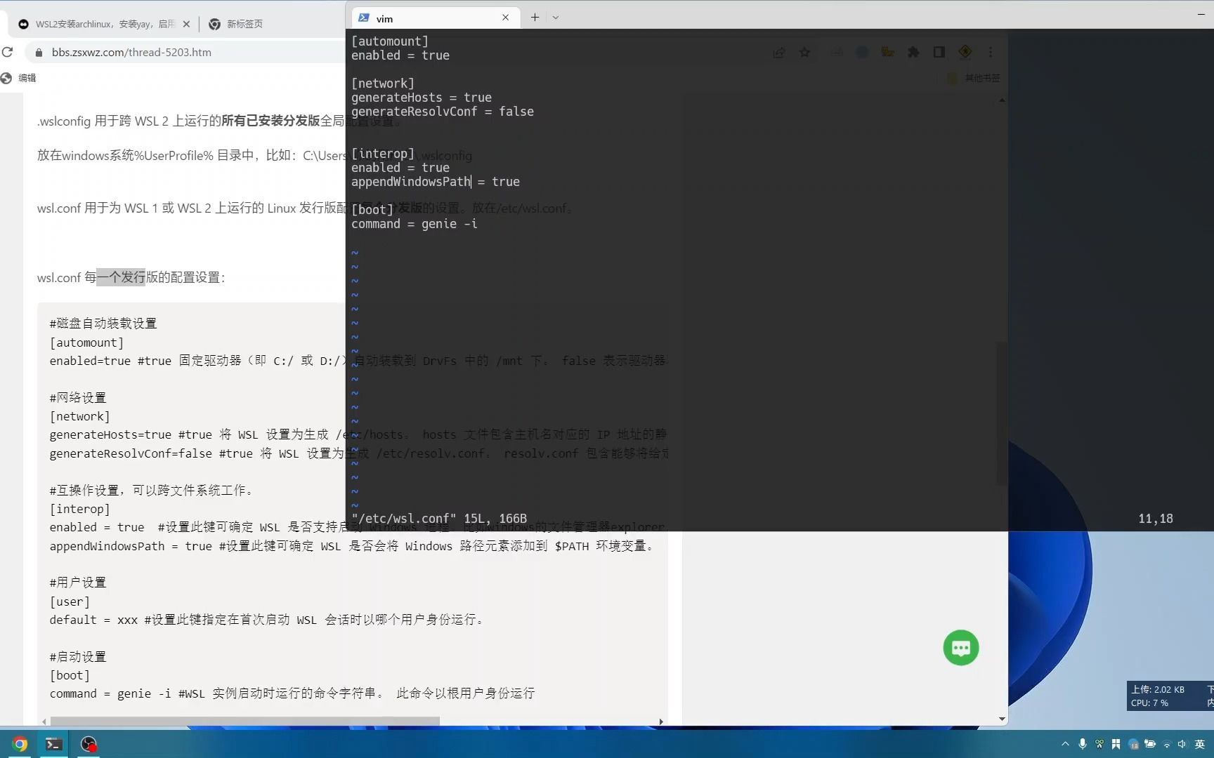
Task: Show hidden system tray icons
Action: tap(1065, 744)
